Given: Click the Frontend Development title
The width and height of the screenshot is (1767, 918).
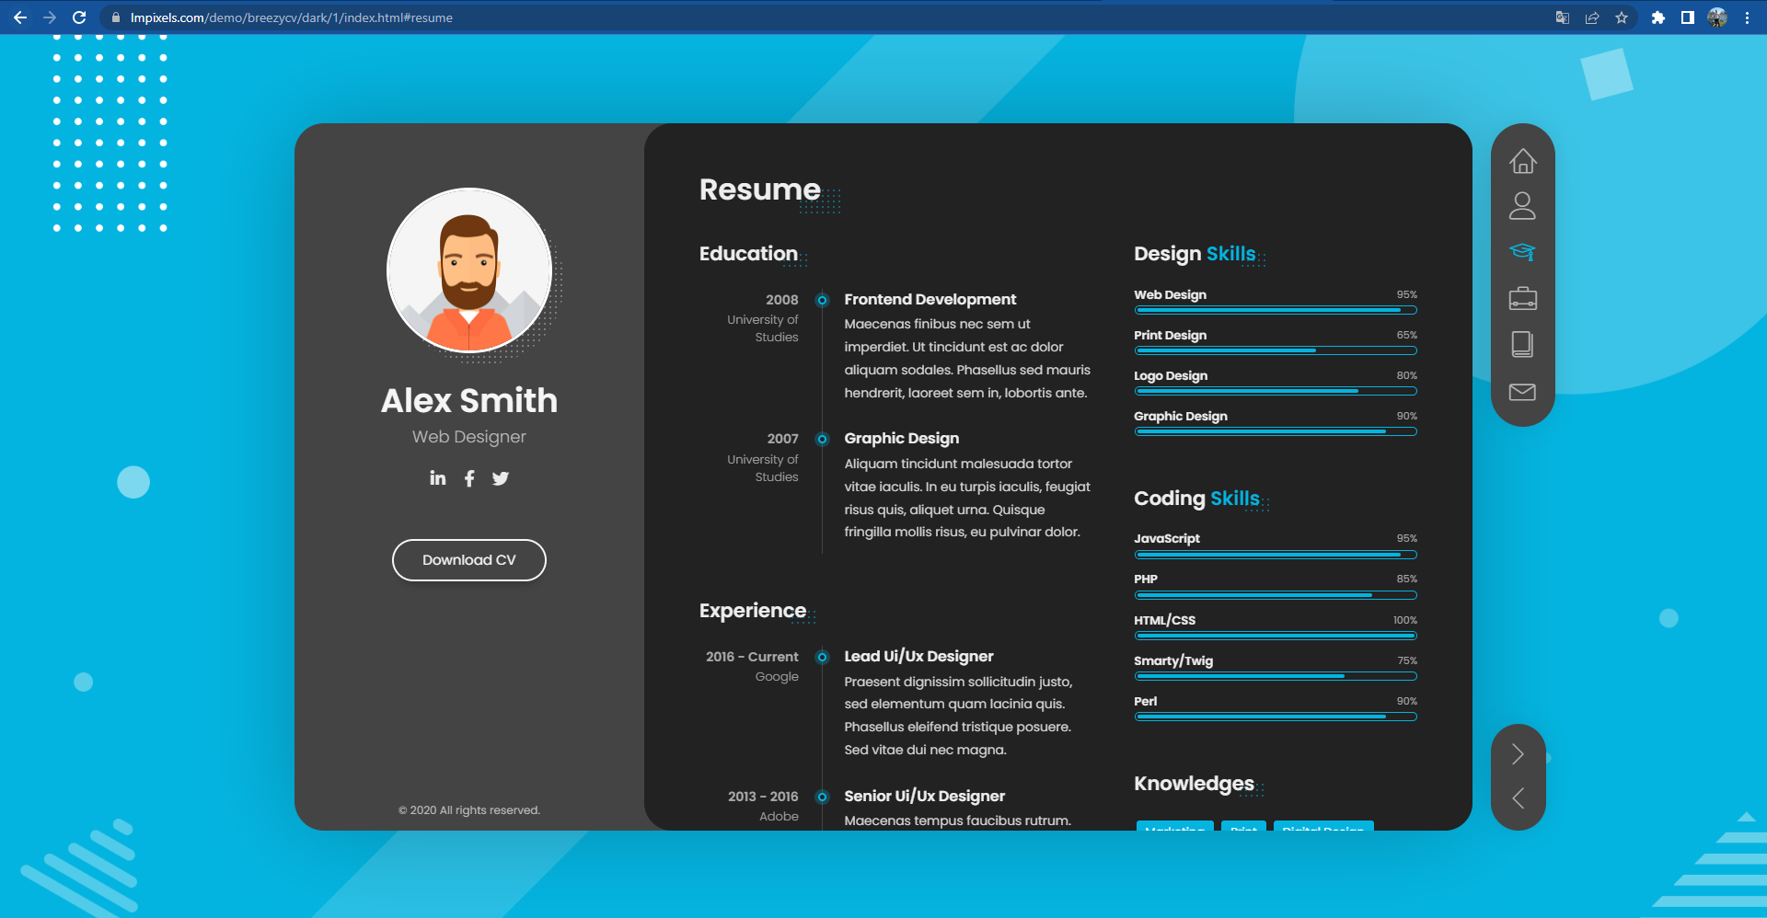Looking at the screenshot, I should [930, 299].
